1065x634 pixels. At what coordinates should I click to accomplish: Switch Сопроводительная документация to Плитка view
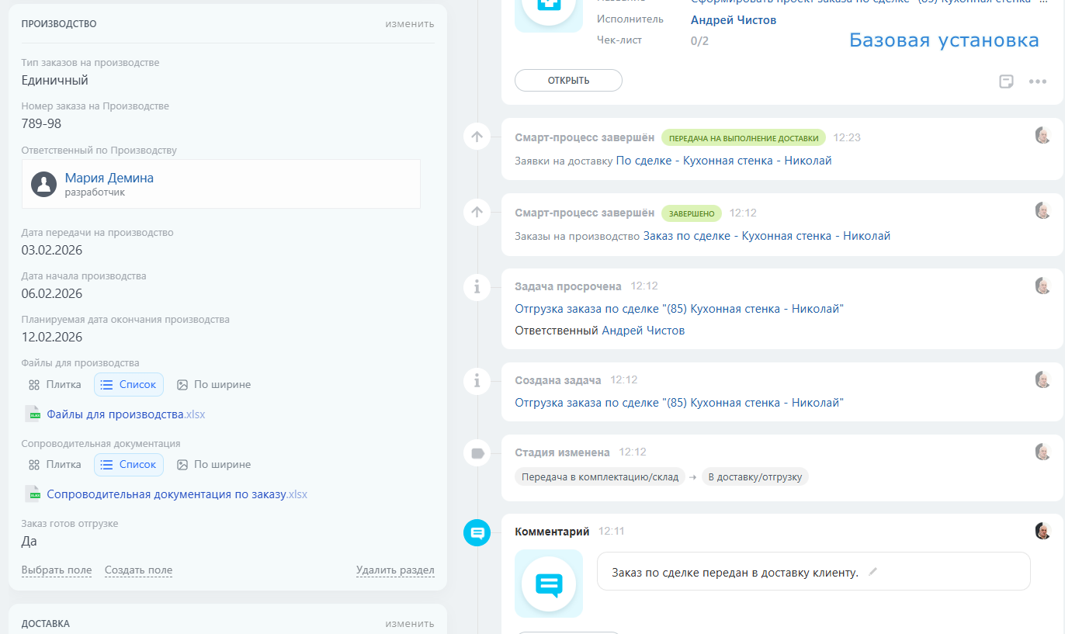(x=54, y=464)
